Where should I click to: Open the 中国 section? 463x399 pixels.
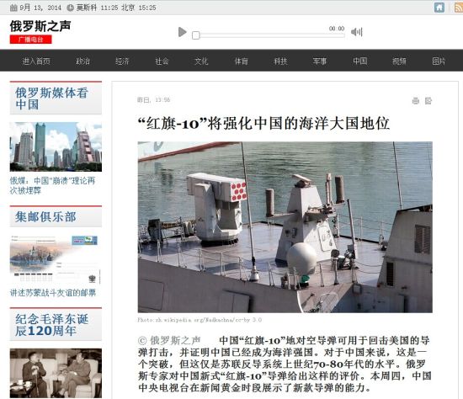[360, 61]
